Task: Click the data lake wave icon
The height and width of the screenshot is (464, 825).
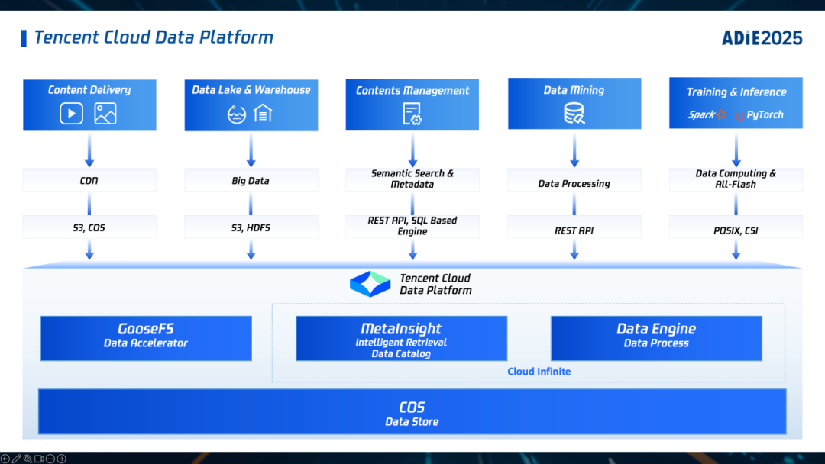Action: point(236,114)
